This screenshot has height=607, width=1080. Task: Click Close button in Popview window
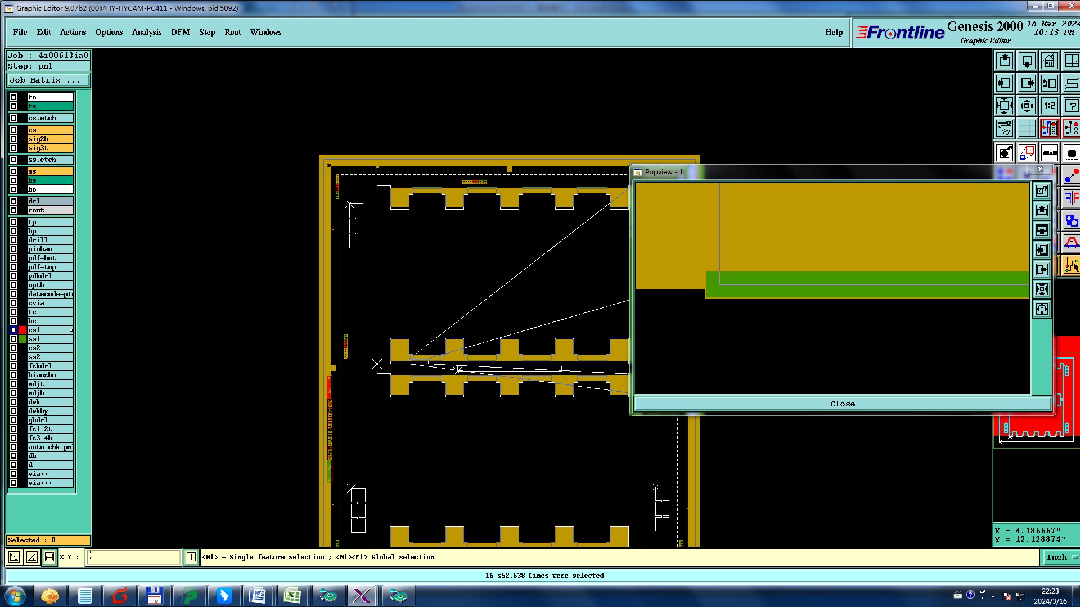pos(842,404)
